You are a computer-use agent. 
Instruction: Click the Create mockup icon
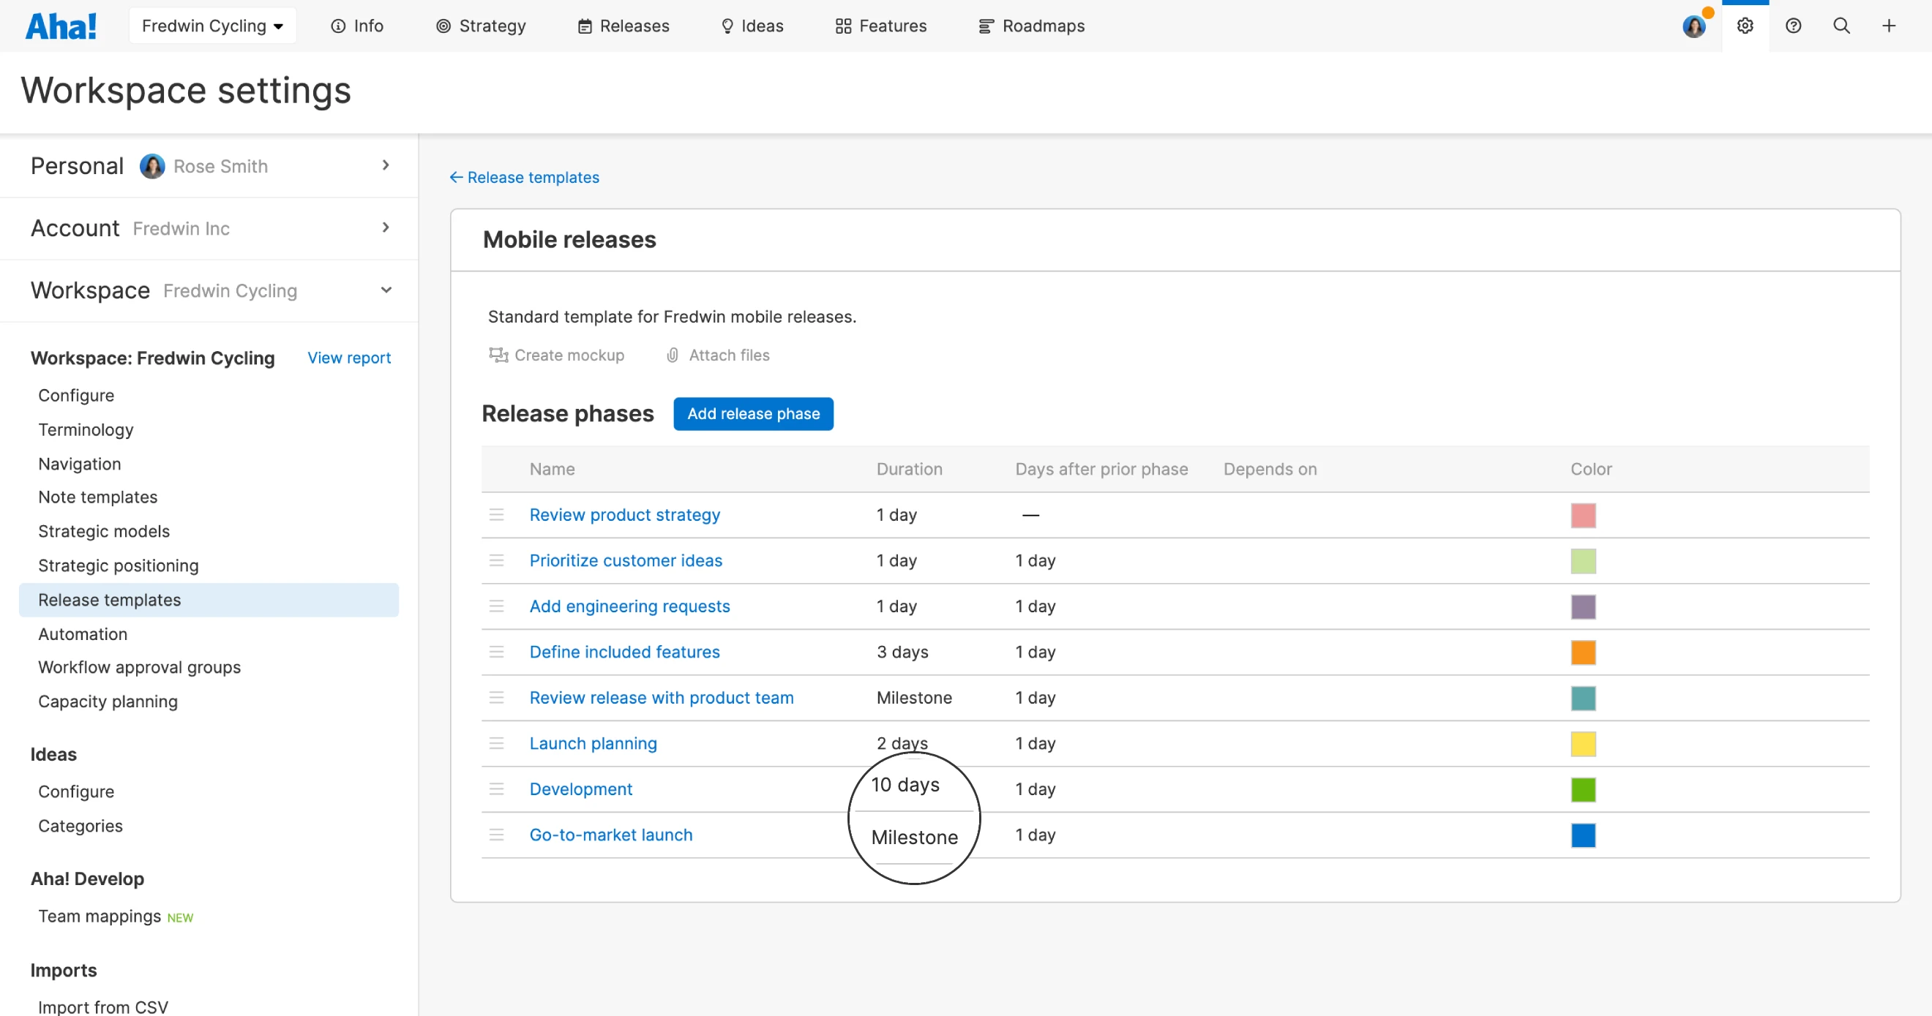498,355
